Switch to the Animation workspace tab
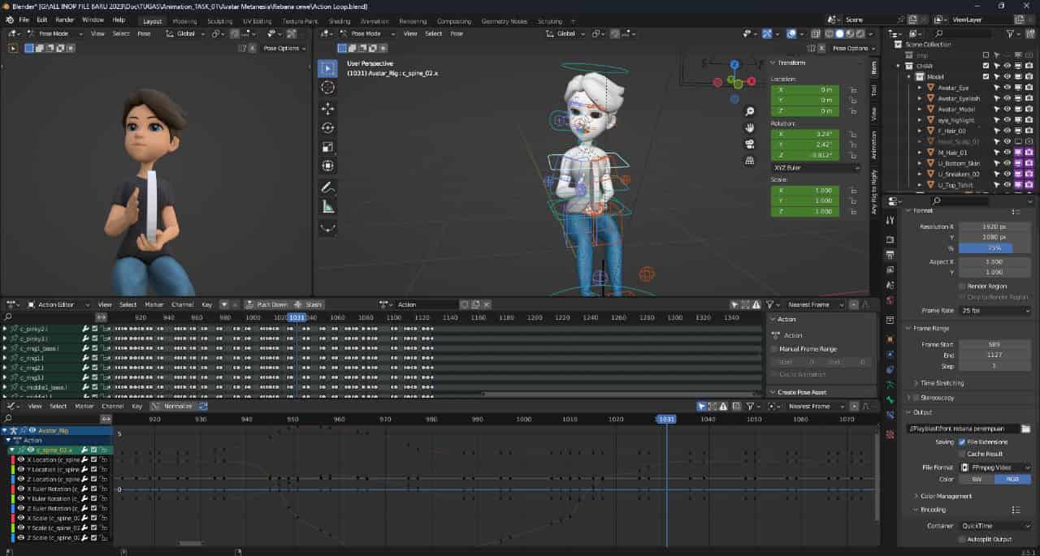Viewport: 1040px width, 556px height. coord(374,21)
